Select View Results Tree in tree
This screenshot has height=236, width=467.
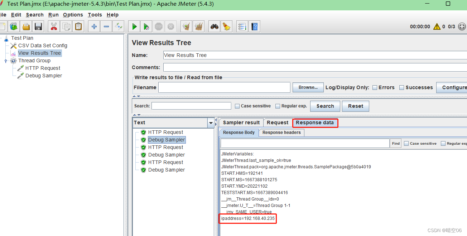click(x=40, y=53)
